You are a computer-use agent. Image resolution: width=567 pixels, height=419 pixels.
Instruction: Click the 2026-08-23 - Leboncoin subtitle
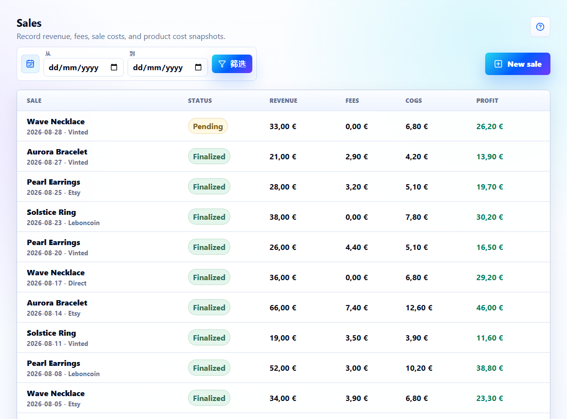(x=63, y=223)
